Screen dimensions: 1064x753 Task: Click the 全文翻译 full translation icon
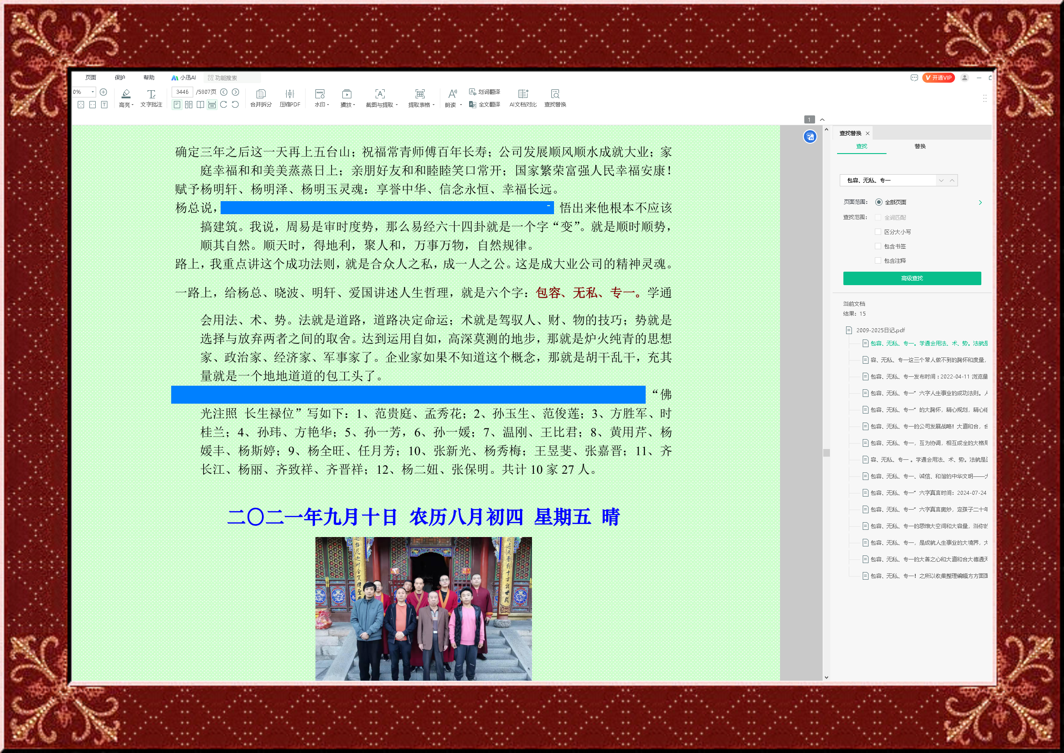(473, 104)
